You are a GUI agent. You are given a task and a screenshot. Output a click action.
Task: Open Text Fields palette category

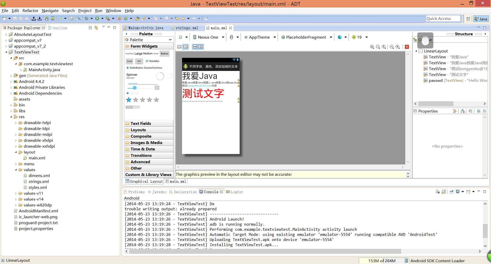tap(149, 123)
